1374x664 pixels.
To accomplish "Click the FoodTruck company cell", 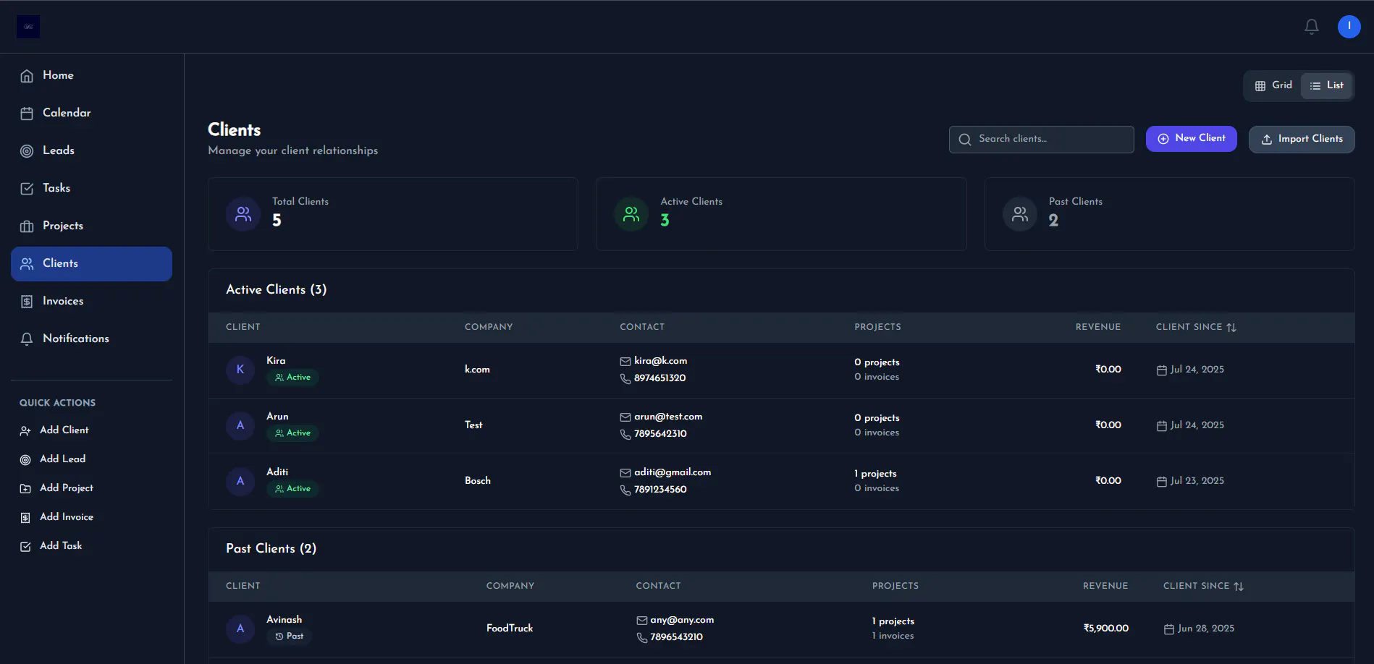I will click(510, 629).
